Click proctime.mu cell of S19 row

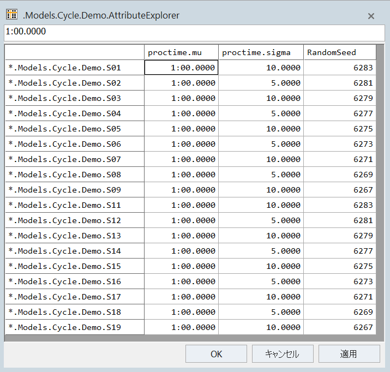click(x=181, y=327)
